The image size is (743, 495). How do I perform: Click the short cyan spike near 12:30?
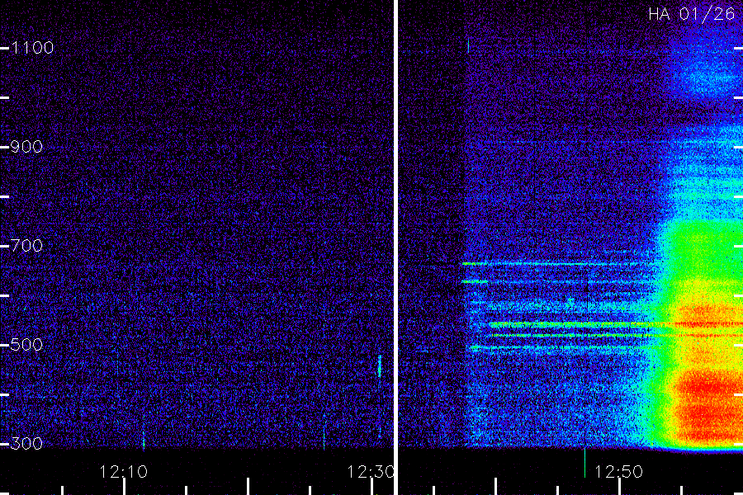coord(380,365)
